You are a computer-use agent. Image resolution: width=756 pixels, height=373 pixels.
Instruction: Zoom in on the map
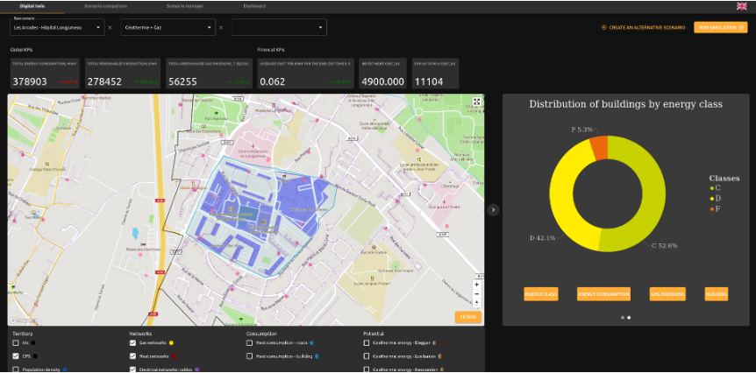point(476,285)
